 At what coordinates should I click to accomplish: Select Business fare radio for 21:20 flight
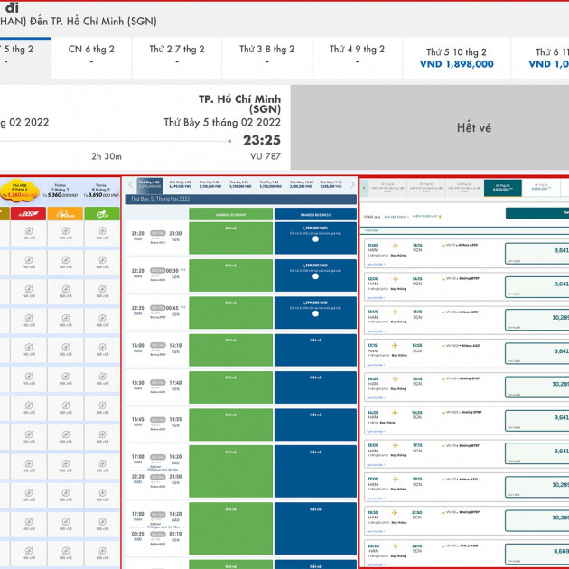pos(316,238)
